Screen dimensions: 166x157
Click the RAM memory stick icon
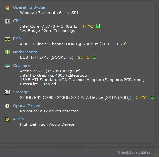pyautogui.click(x=7, y=39)
